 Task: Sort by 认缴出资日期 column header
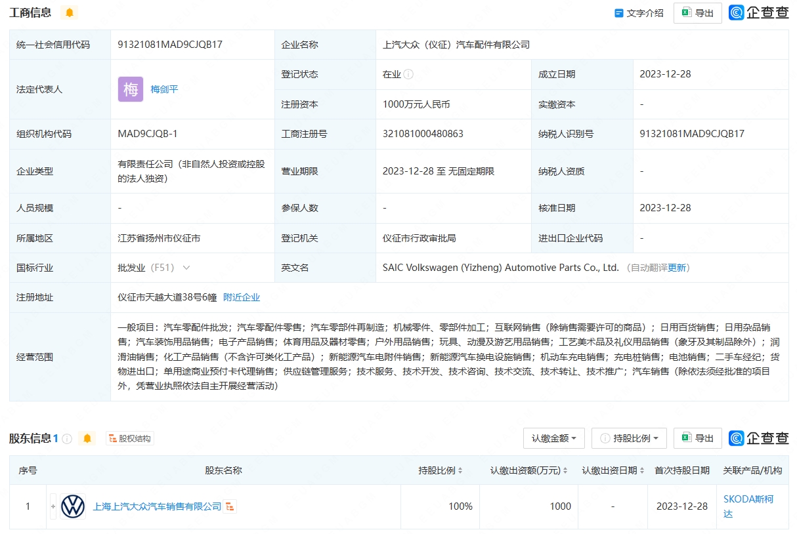[612, 470]
